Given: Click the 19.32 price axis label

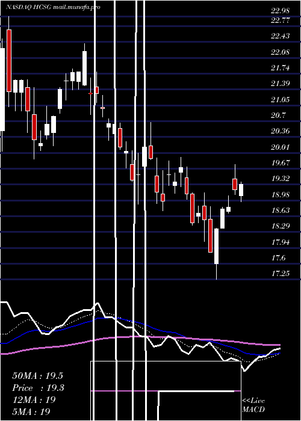Looking at the screenshot, I should [281, 179].
